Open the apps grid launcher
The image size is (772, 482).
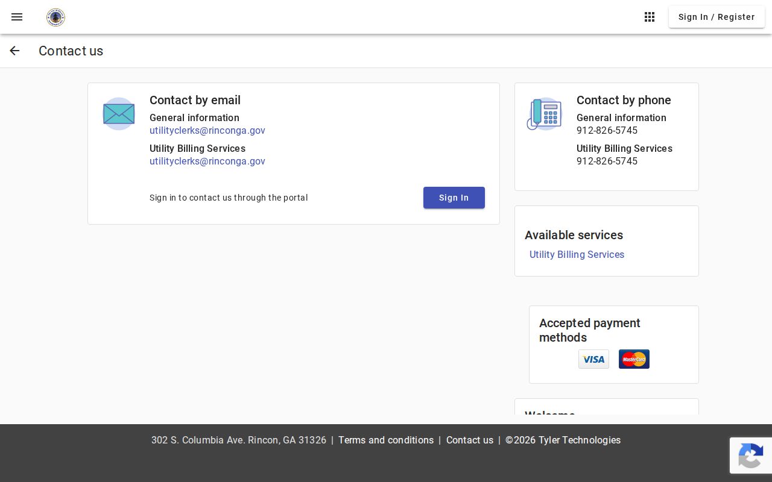coord(650,17)
